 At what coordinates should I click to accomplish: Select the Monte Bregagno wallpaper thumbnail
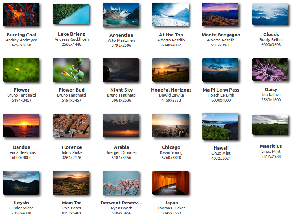point(220,14)
